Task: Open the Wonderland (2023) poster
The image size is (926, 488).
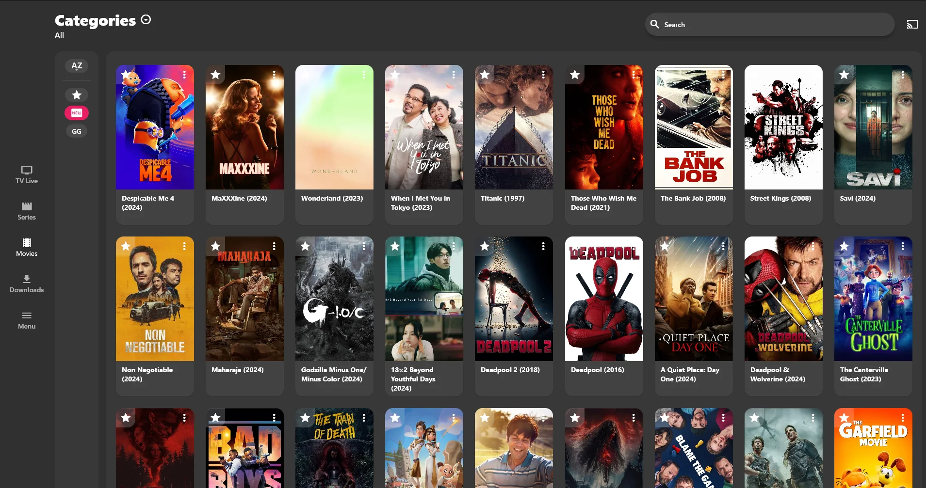Action: tap(334, 127)
